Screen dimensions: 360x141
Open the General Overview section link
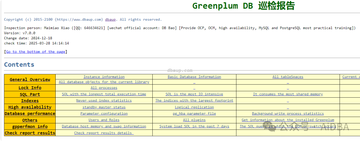pos(30,79)
